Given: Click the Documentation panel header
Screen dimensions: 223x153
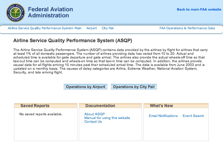Looking at the screenshot, I should pos(111,106).
